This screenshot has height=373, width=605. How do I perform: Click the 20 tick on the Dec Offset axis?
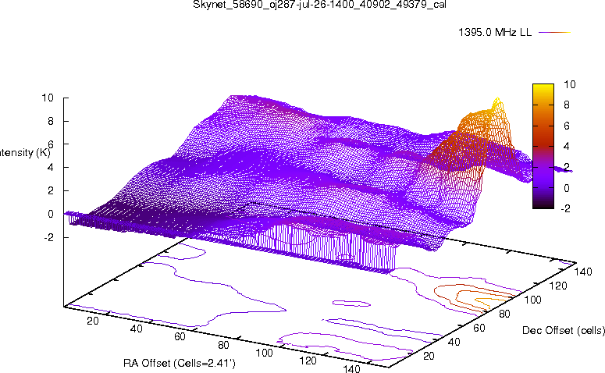429,356
